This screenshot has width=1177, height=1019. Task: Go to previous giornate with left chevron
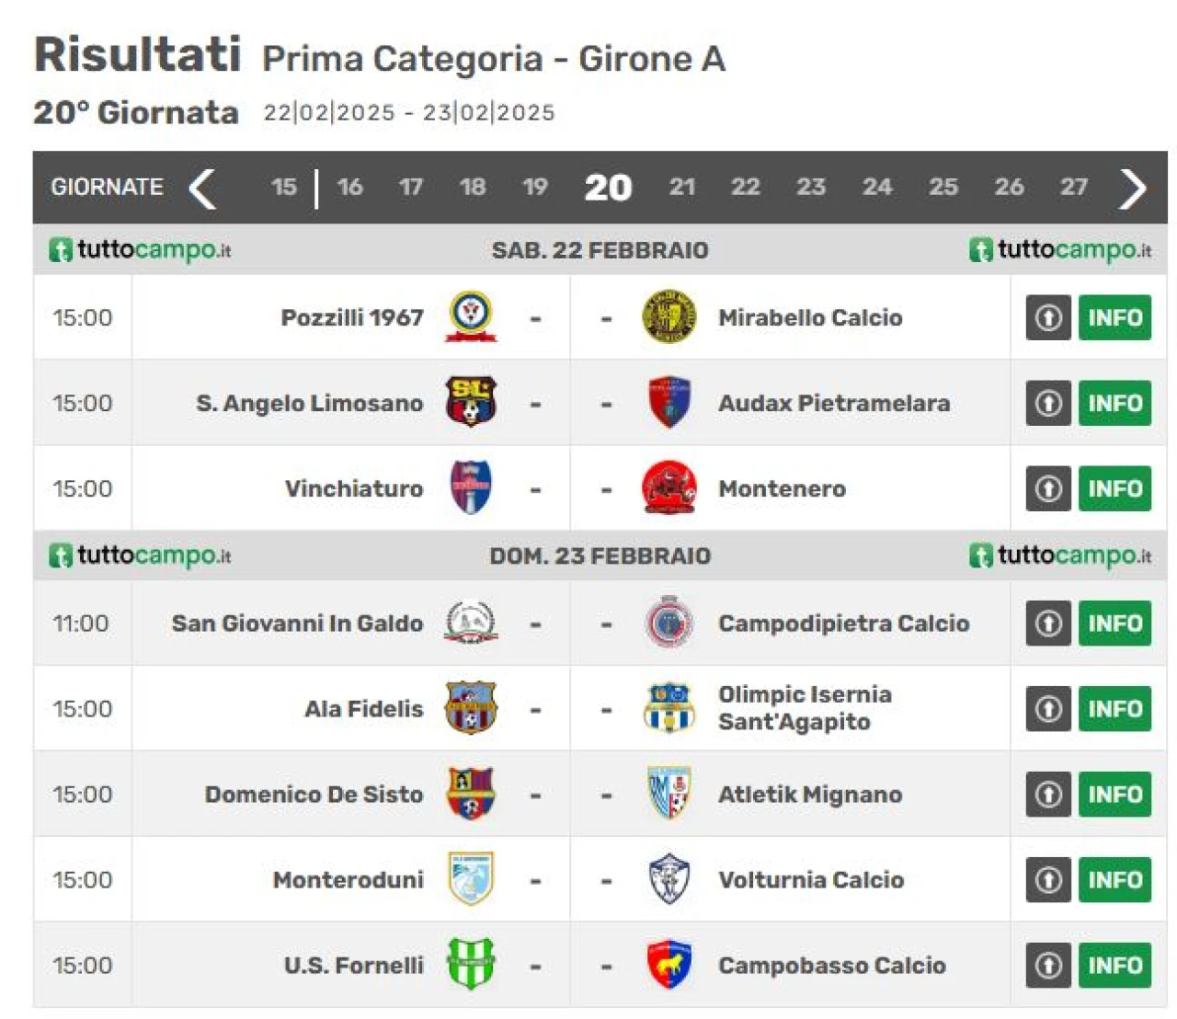(203, 188)
